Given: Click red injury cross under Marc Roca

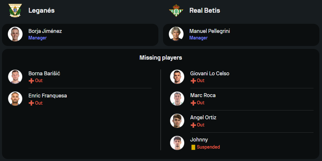Looking at the screenshot, I should 193,103.
